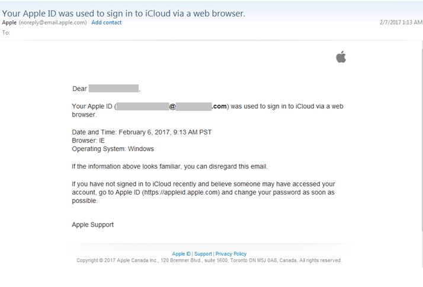
Task: Click the redacted Apple ID username block
Action: point(143,107)
